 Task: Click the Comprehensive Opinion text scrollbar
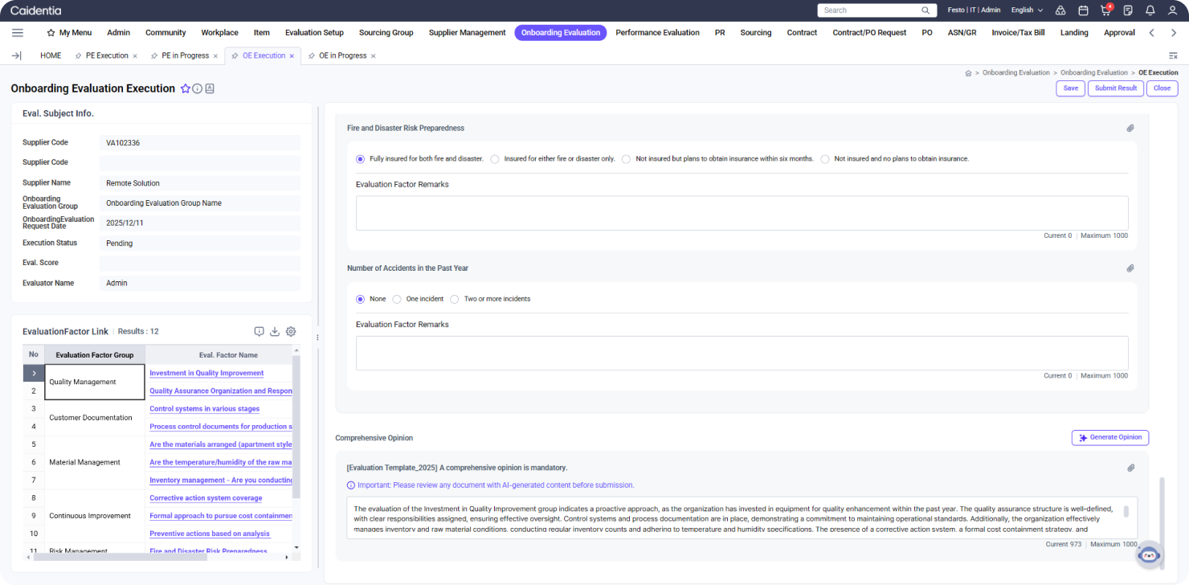tap(1126, 512)
